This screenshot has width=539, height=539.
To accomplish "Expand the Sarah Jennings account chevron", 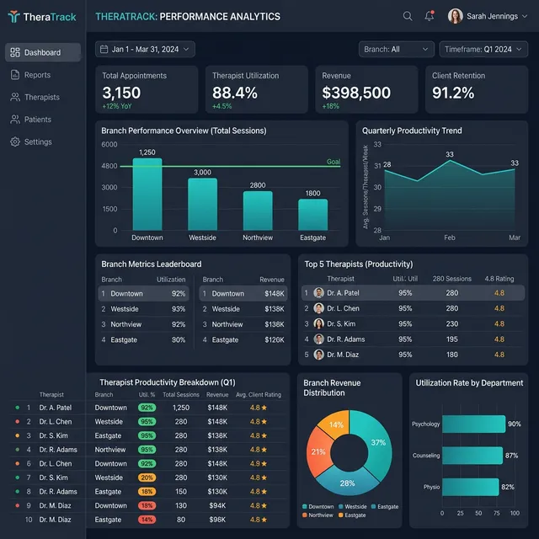I will [525, 16].
